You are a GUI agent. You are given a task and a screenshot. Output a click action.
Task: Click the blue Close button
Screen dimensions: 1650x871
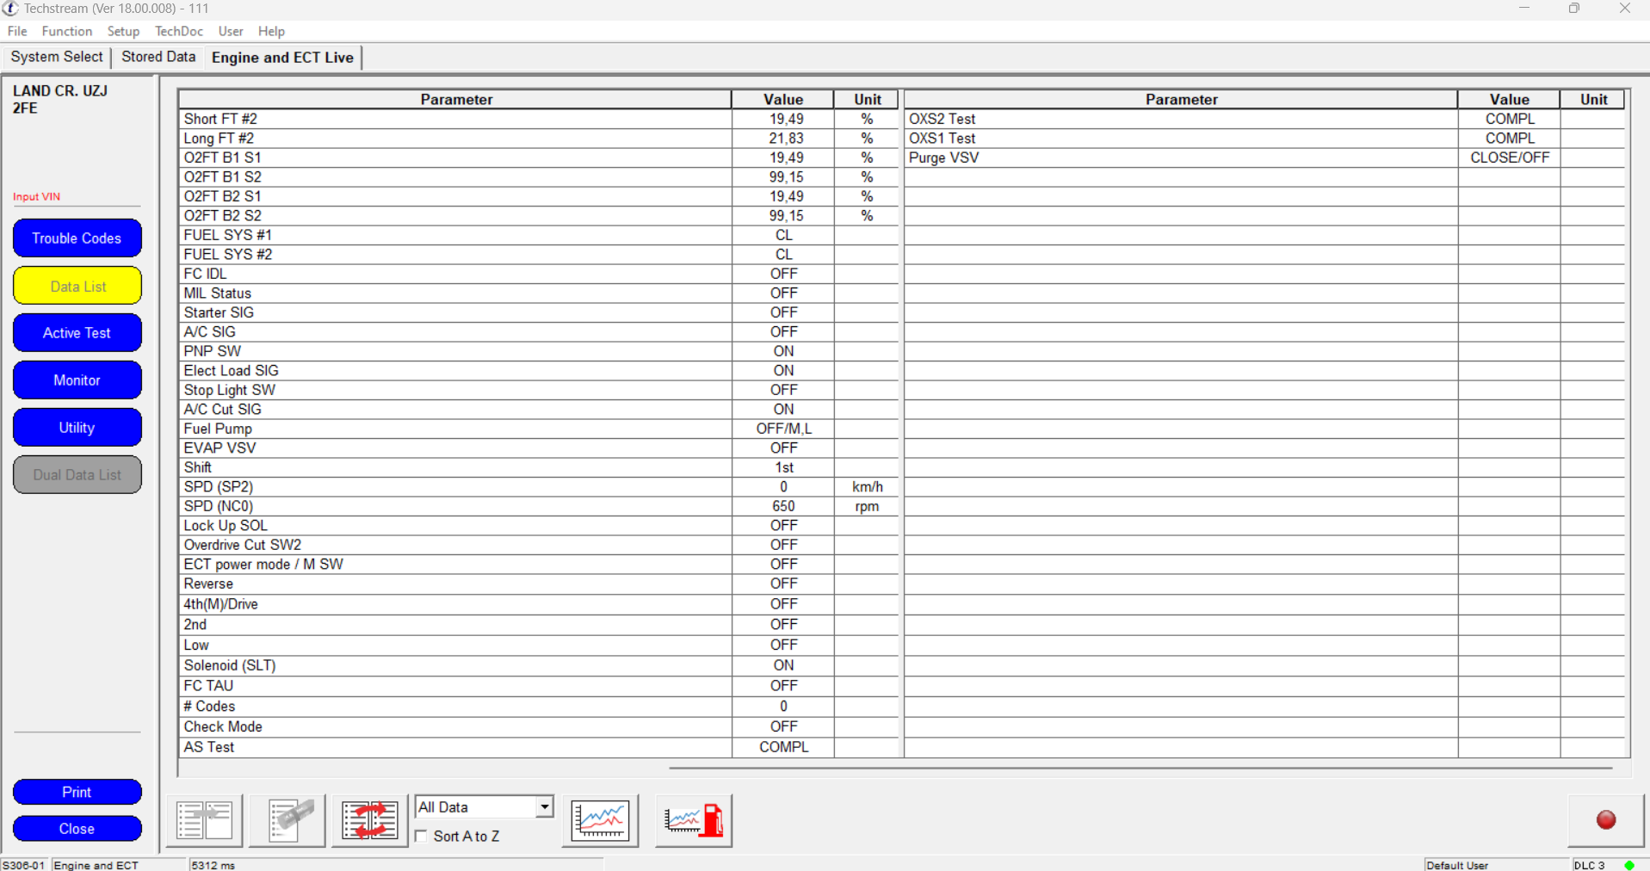point(77,829)
